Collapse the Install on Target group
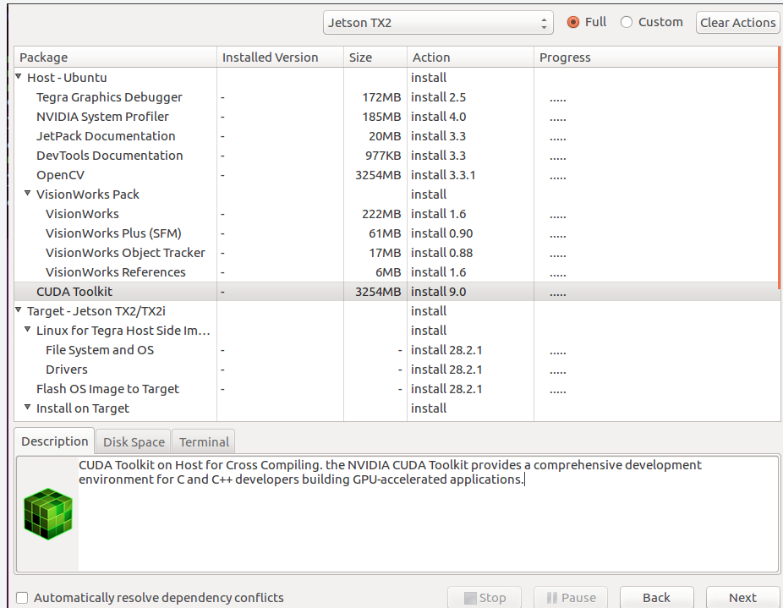 coord(28,407)
